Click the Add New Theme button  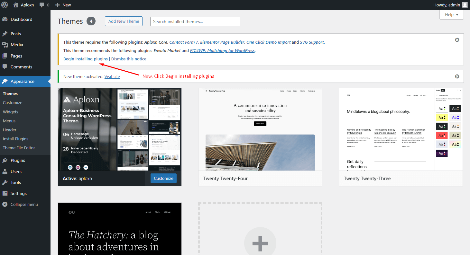point(124,21)
